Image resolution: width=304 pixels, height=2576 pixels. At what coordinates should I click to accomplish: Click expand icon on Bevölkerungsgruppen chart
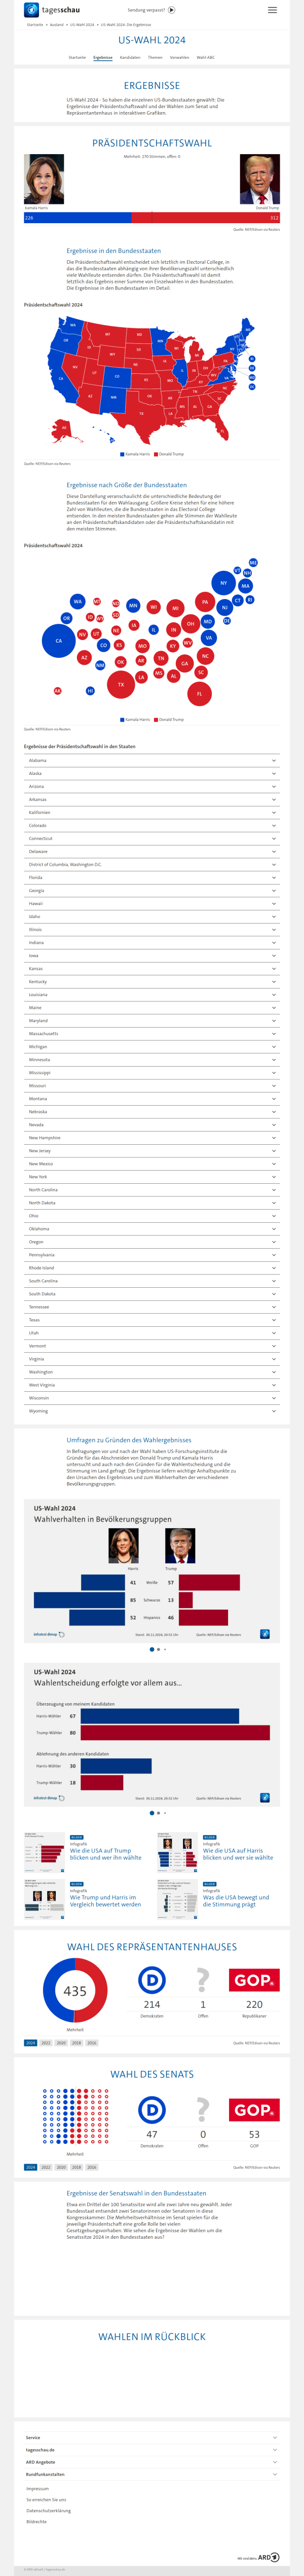click(x=265, y=1634)
